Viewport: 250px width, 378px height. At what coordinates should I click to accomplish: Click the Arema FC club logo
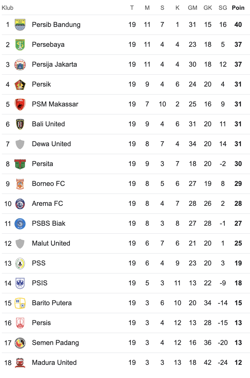click(x=20, y=204)
